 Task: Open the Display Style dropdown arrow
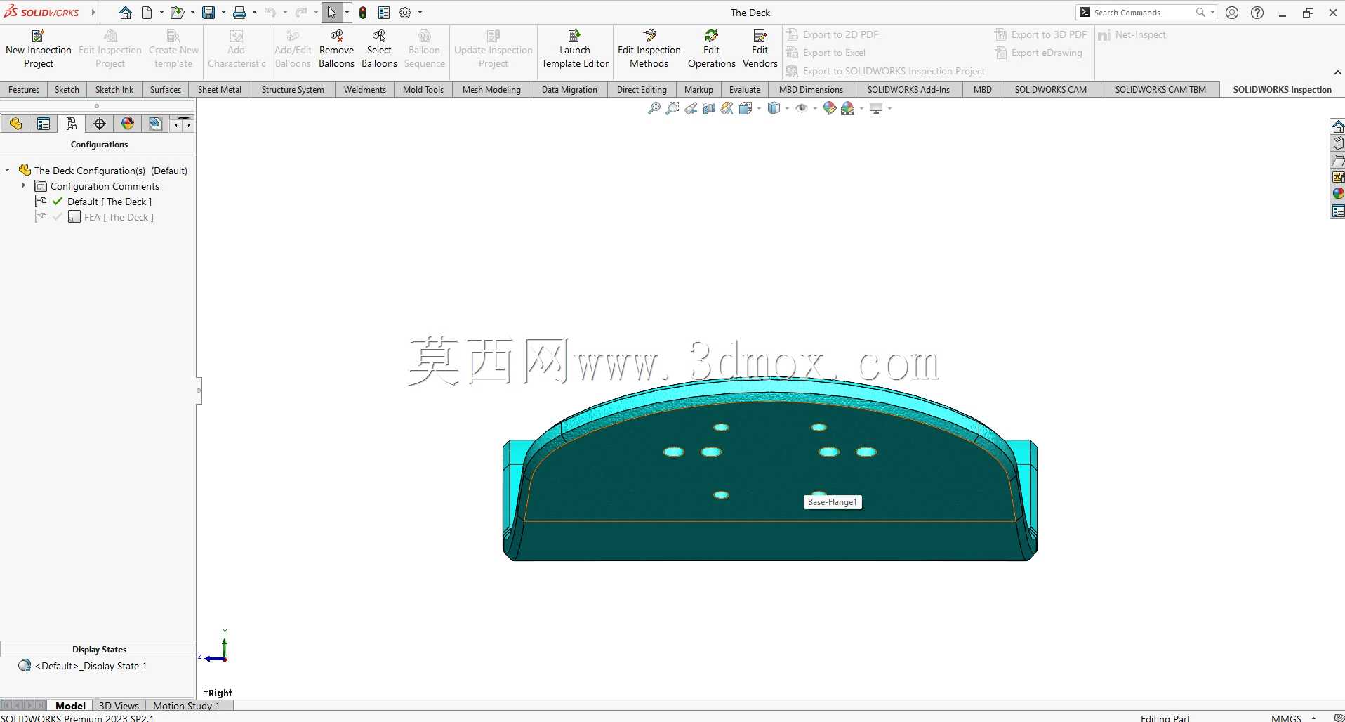click(787, 108)
